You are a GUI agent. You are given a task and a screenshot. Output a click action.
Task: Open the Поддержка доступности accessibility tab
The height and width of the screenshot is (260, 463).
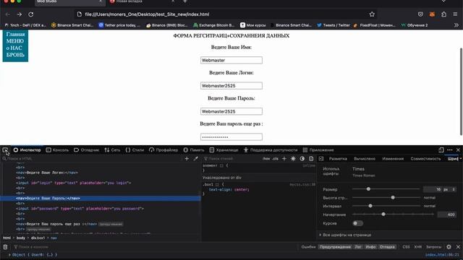tap(271, 150)
